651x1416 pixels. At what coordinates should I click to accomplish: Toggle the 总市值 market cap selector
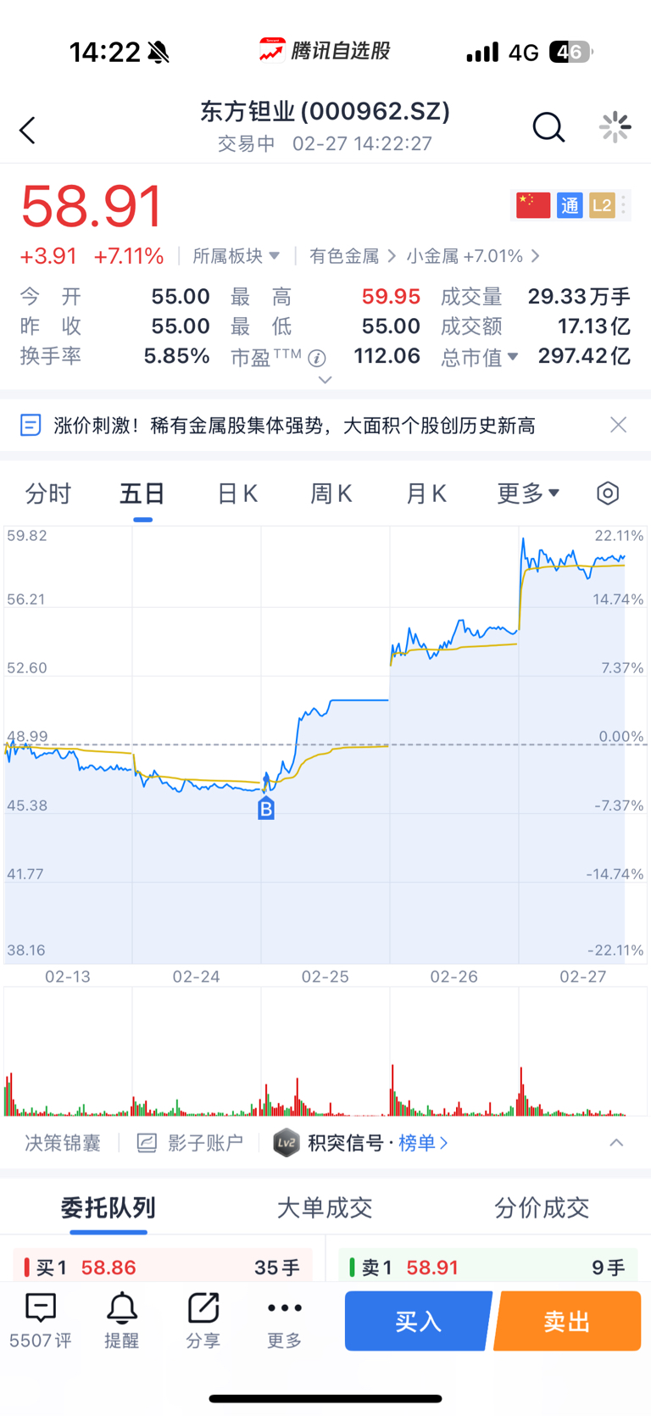pos(480,358)
